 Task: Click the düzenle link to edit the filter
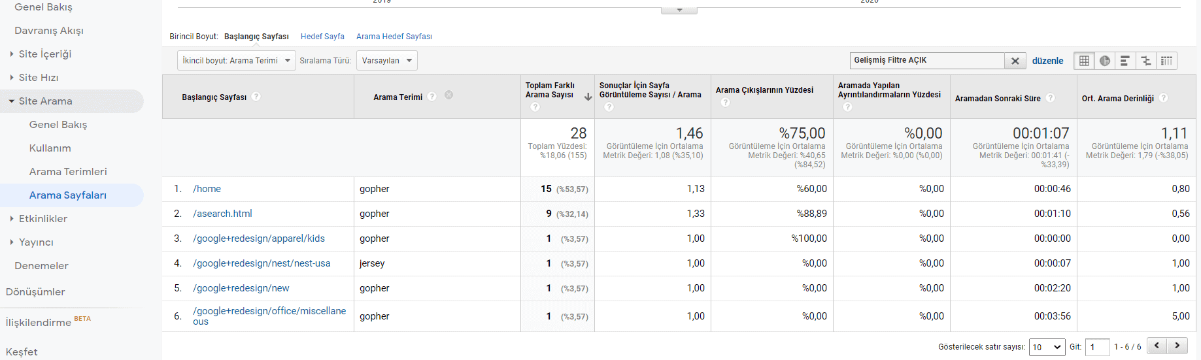point(1047,61)
